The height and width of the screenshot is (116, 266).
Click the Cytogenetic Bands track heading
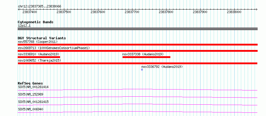(36, 22)
